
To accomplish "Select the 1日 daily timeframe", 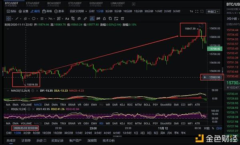I will tap(136, 133).
